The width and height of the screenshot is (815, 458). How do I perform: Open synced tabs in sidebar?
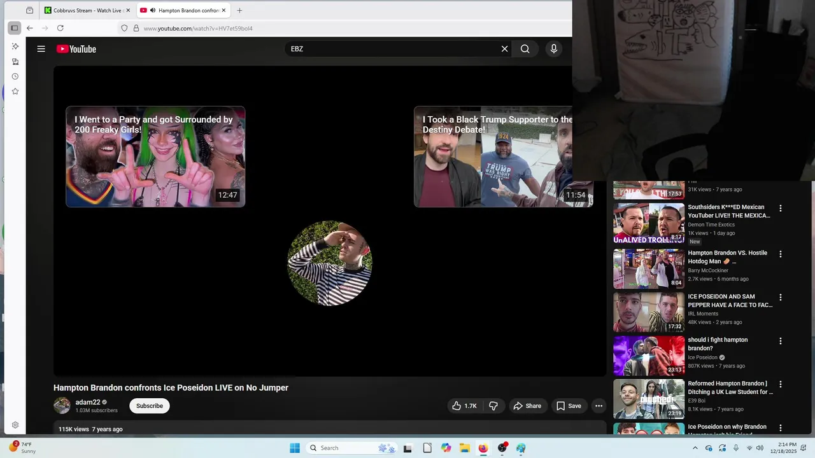click(x=15, y=62)
